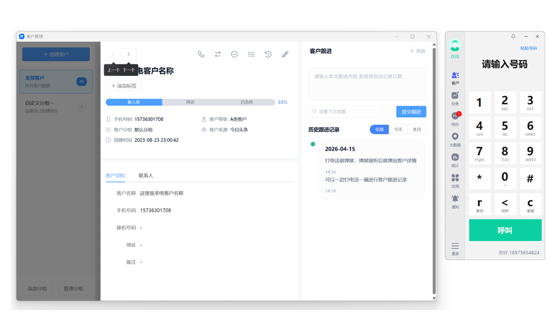Dial key 1 on keypad

pos(480,103)
